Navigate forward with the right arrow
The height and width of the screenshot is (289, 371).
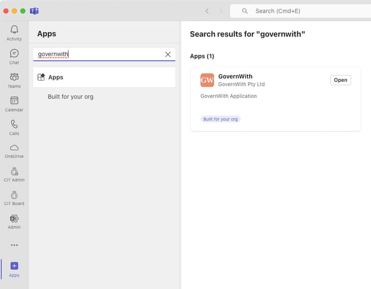click(221, 11)
